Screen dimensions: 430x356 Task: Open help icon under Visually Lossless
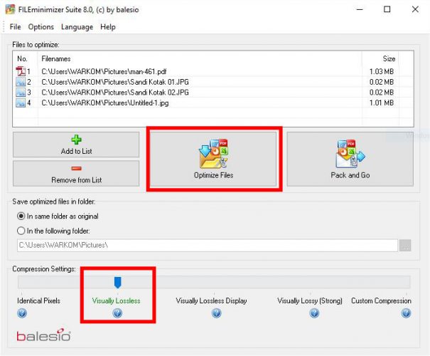[x=117, y=313]
